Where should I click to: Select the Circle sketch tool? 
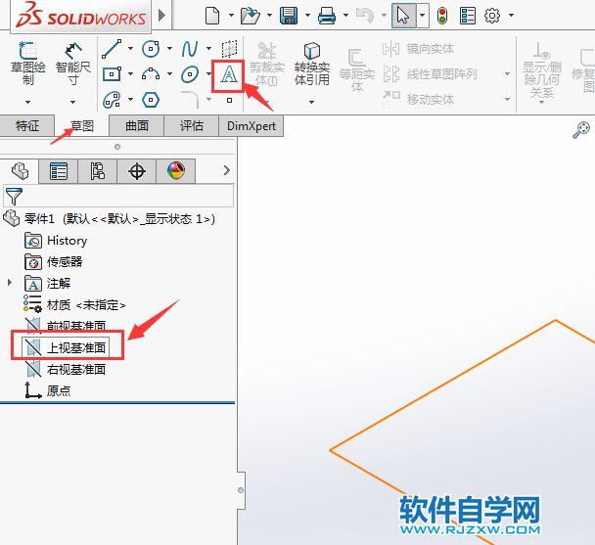(x=151, y=49)
